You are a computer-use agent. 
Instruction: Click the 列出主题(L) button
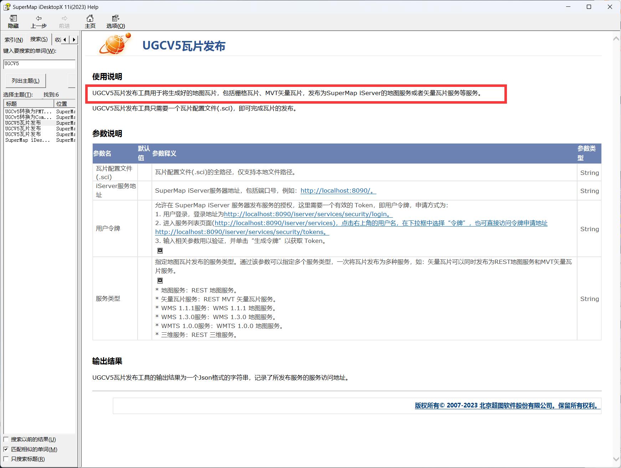pos(26,81)
